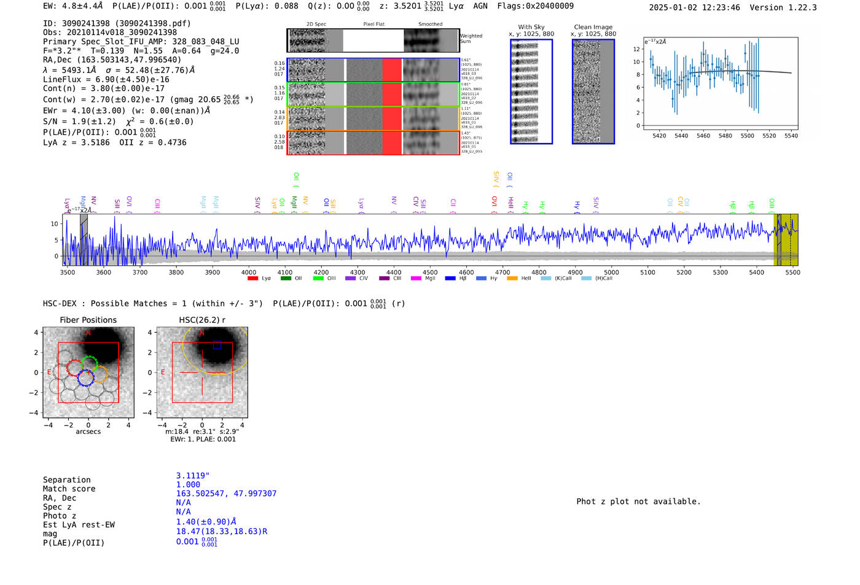The height and width of the screenshot is (585, 860).
Task: Click the OII dark green legend swatch
Action: coord(286,279)
